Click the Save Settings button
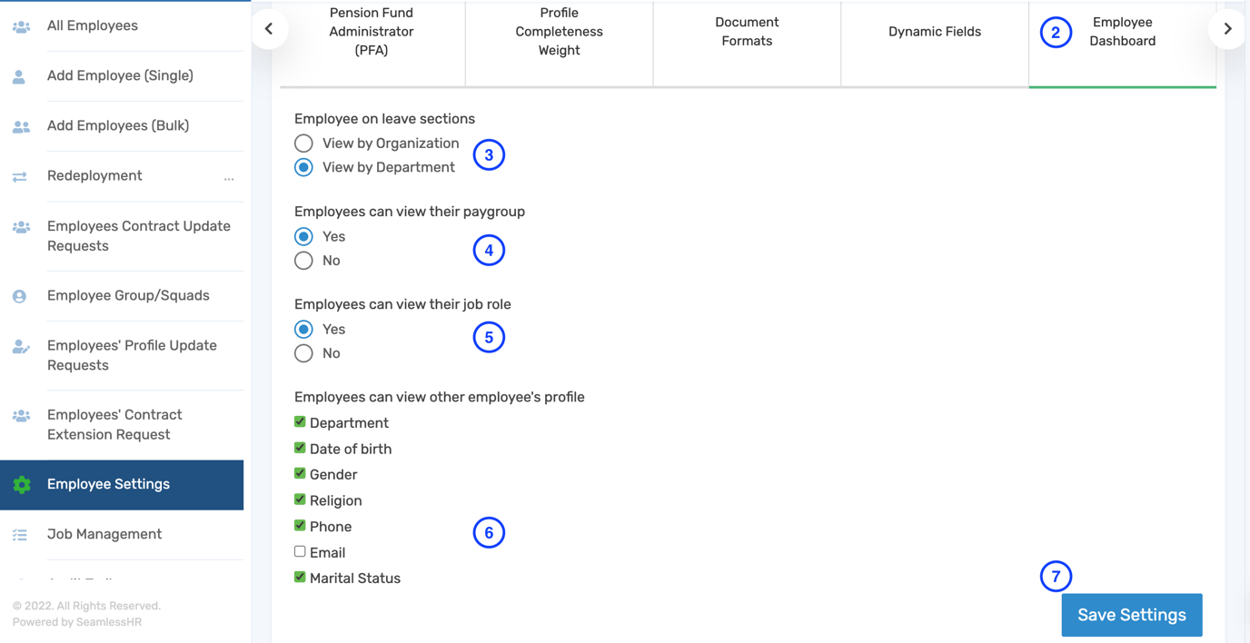This screenshot has width=1250, height=643. click(x=1131, y=615)
